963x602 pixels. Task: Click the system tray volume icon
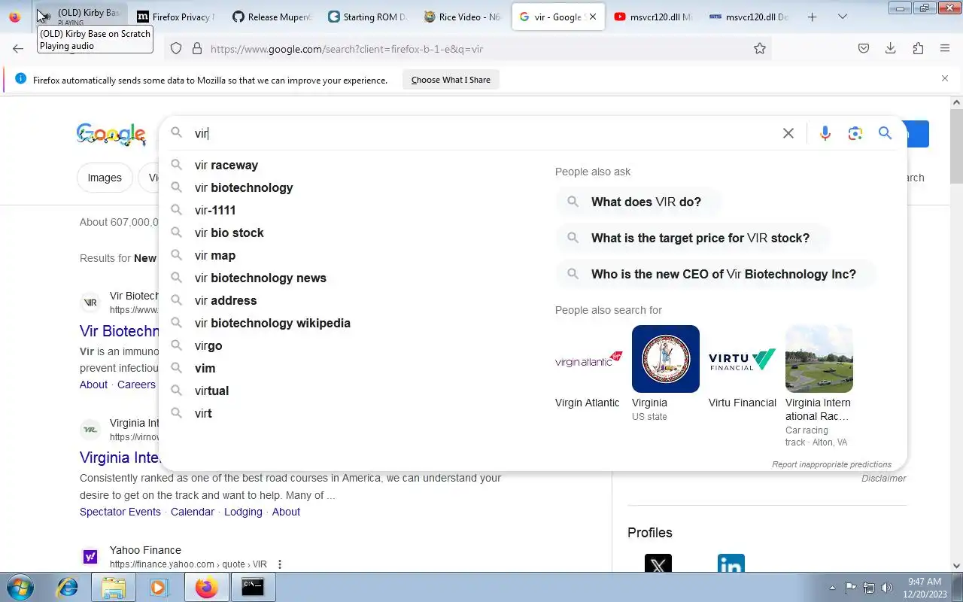coord(887,588)
